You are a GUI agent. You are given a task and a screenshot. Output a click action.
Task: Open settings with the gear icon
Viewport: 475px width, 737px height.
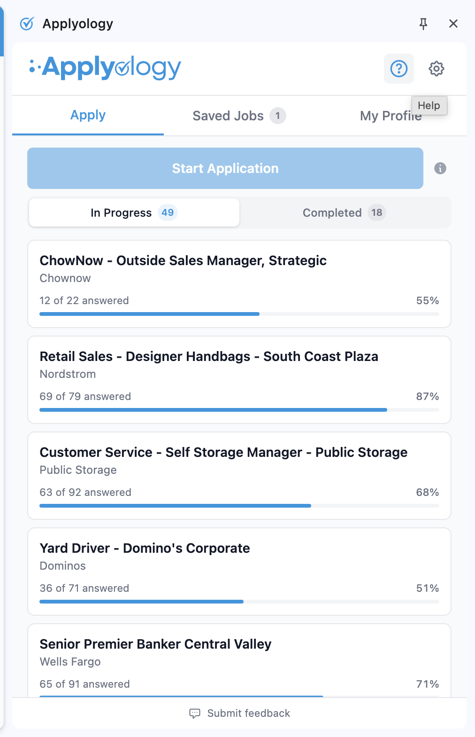click(437, 69)
